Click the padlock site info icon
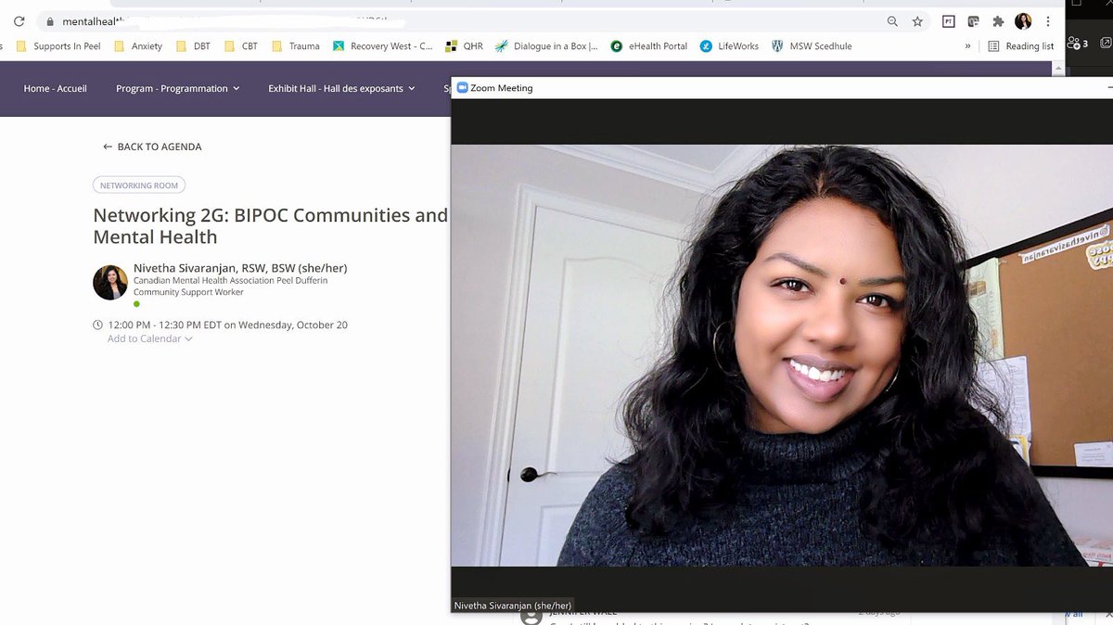This screenshot has height=625, width=1113. click(48, 21)
